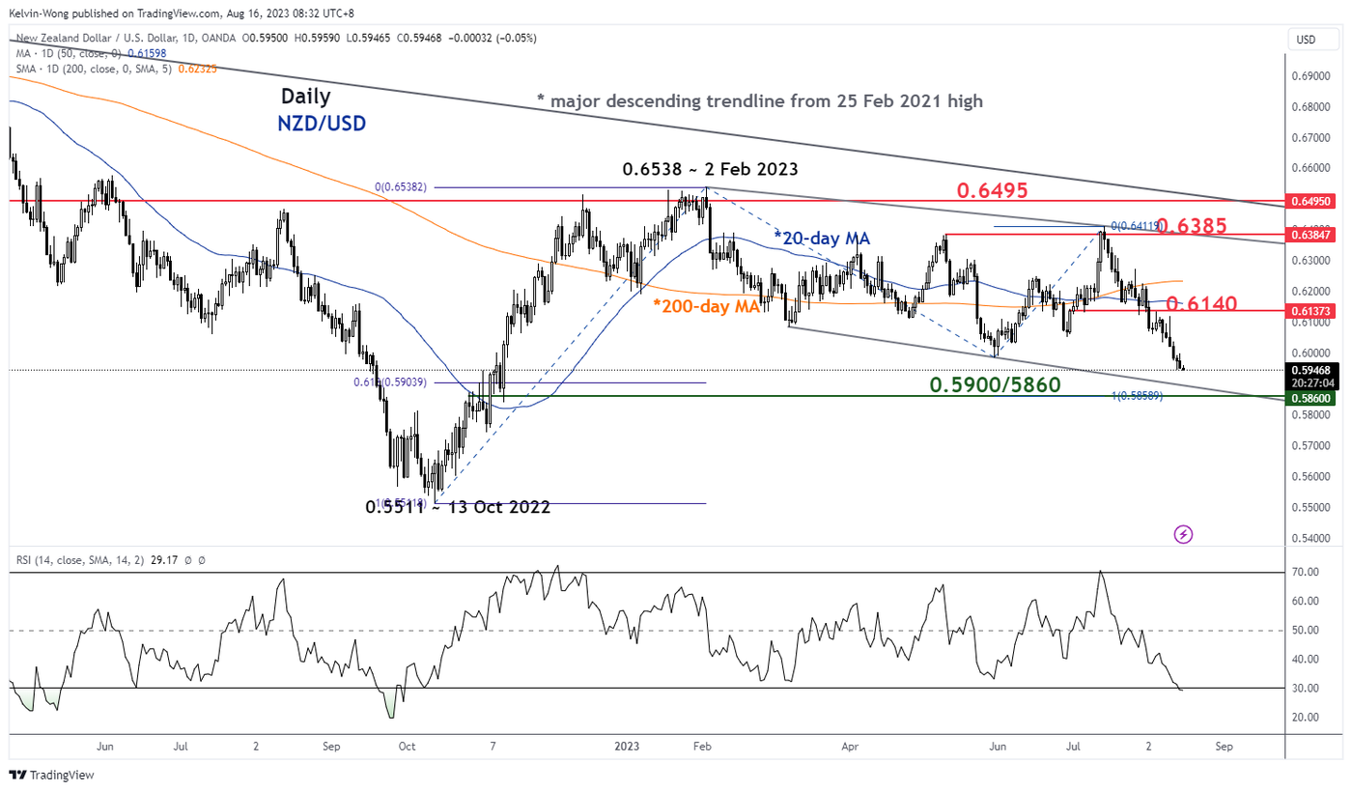Select the RSI 14 indicator legend

[79, 558]
